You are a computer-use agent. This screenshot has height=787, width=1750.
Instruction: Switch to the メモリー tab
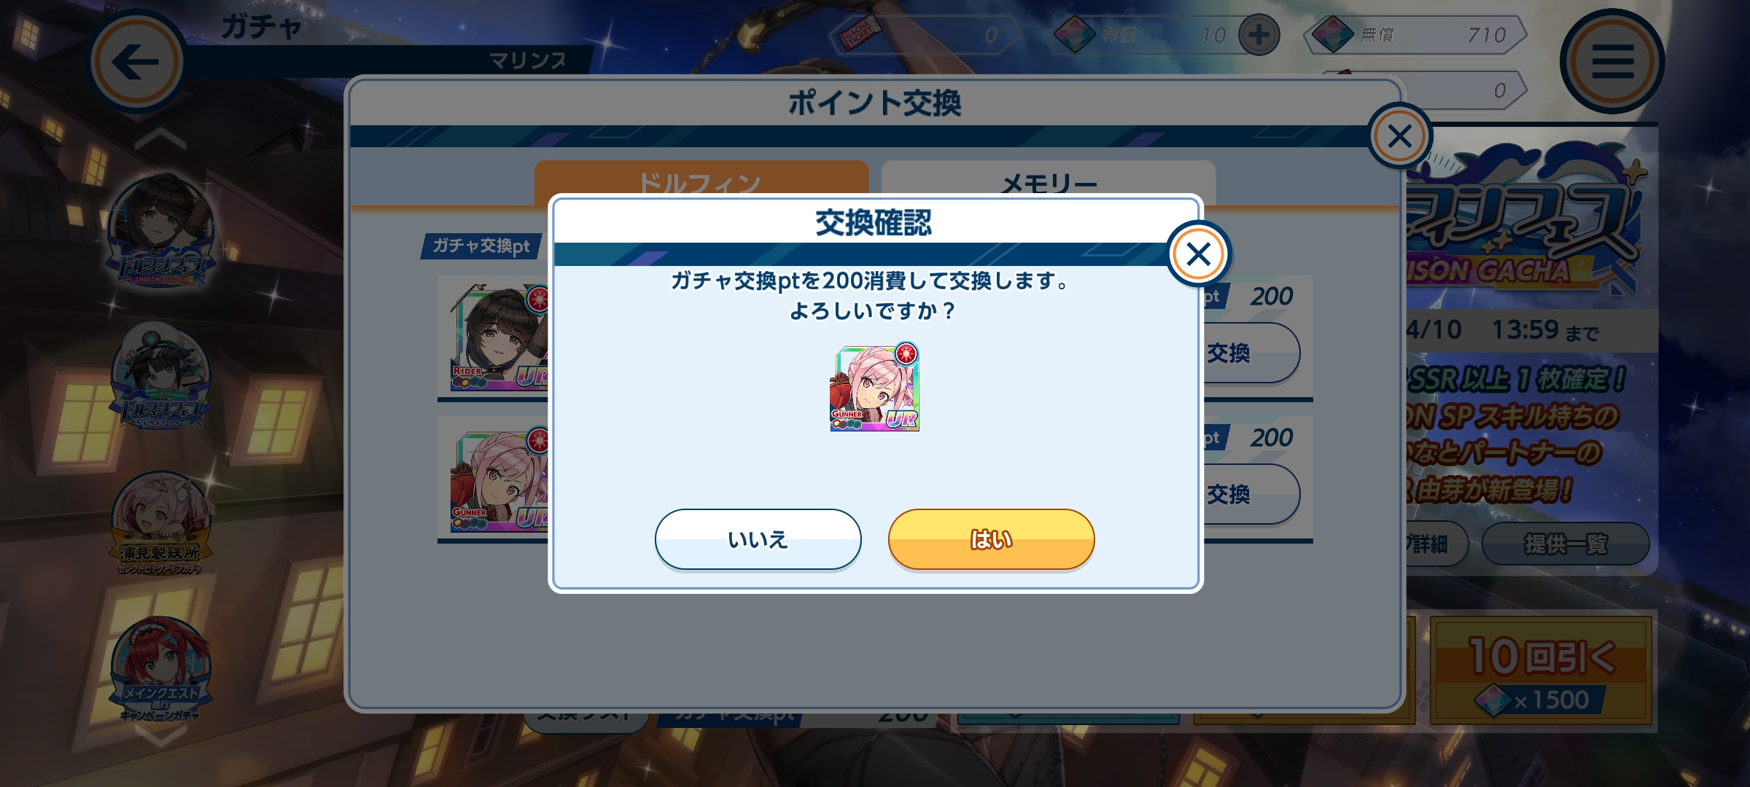click(1049, 182)
